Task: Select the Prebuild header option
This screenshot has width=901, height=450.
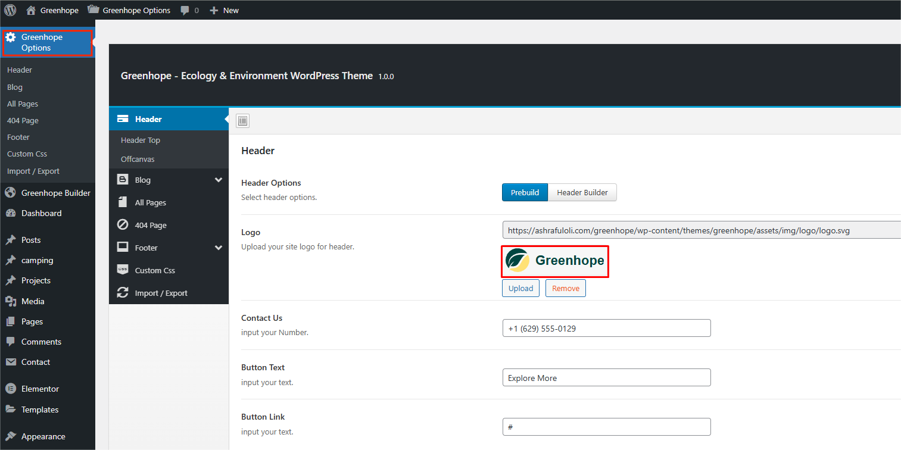Action: (x=525, y=192)
